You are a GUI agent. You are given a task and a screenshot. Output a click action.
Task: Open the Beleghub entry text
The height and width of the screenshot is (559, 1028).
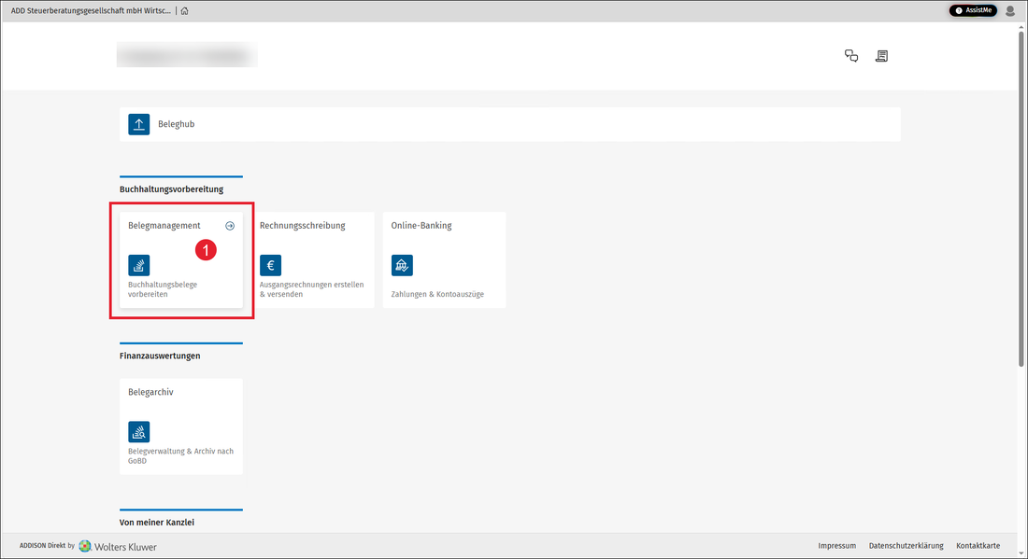[x=177, y=124]
